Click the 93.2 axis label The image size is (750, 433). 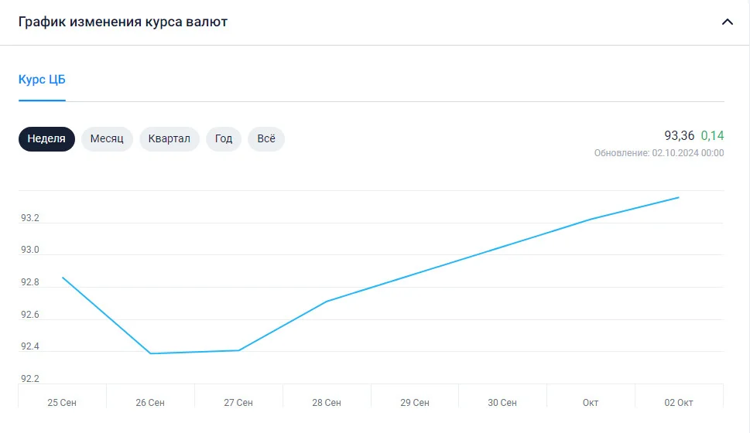[29, 218]
